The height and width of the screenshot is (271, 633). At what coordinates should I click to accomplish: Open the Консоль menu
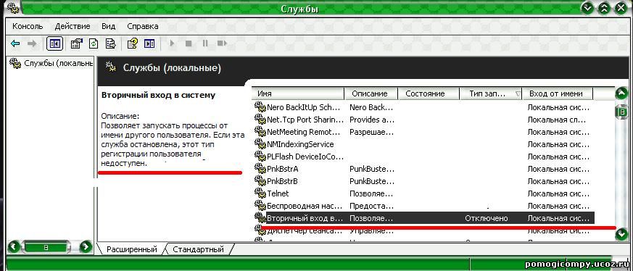click(x=28, y=26)
